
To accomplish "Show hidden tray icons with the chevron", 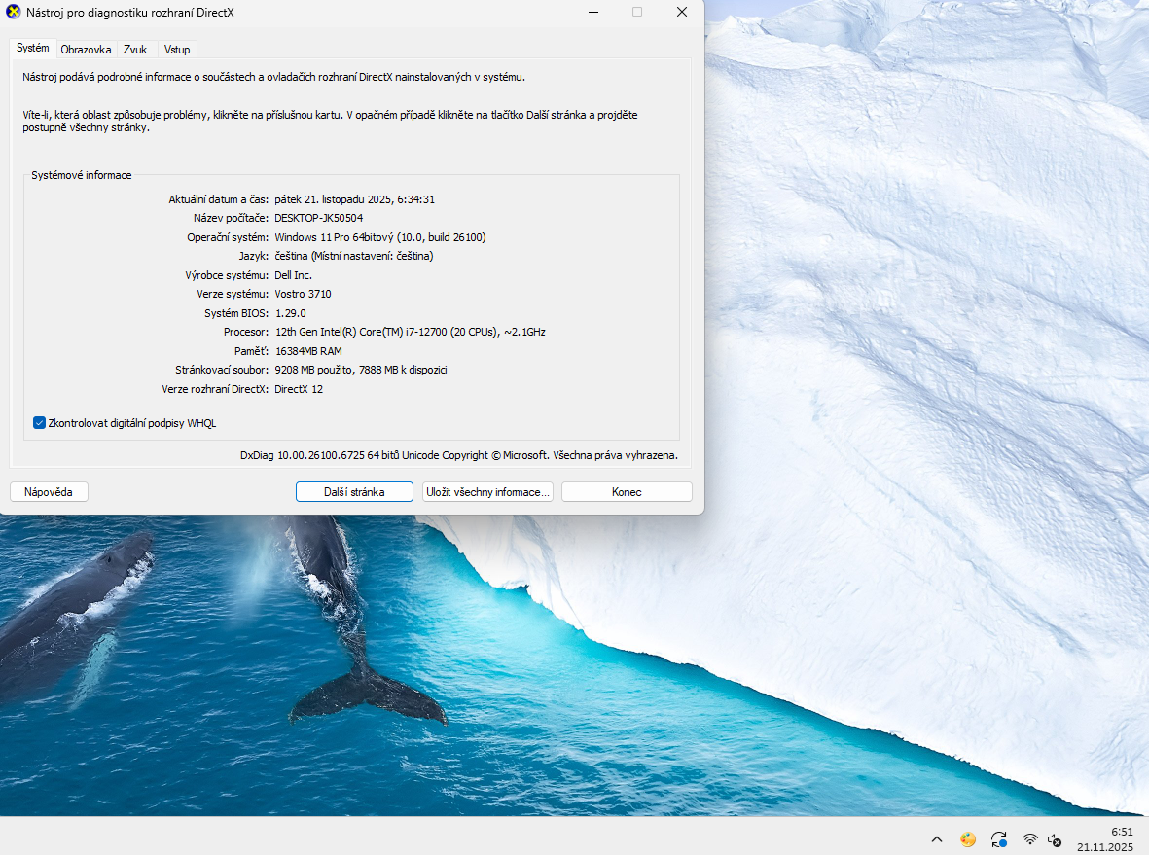I will point(936,838).
